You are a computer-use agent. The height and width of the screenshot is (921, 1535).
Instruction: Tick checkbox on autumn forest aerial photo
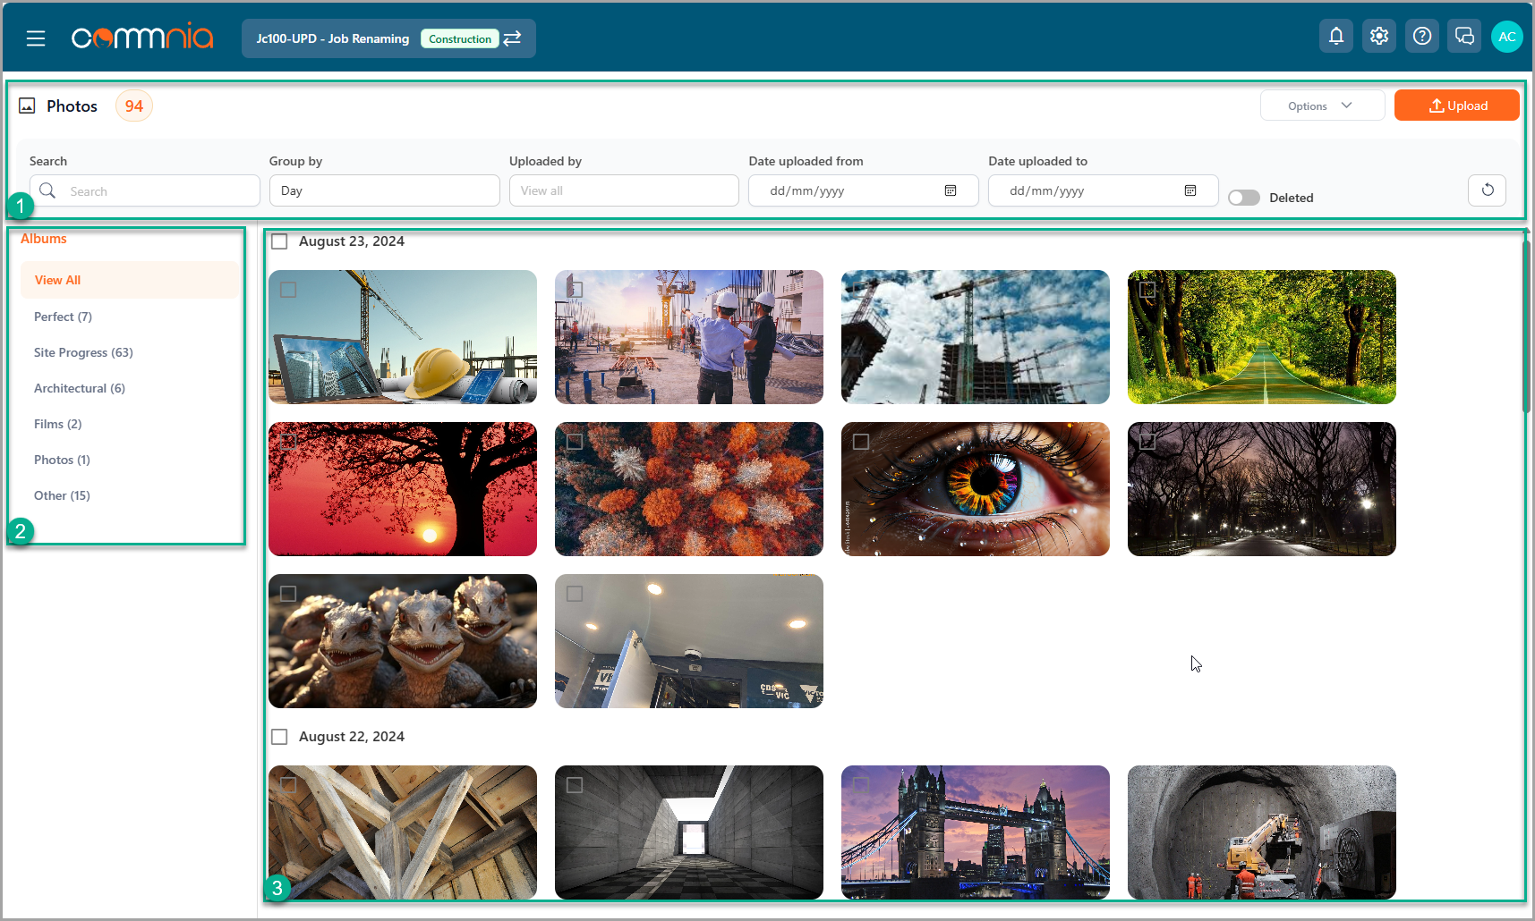coord(575,442)
